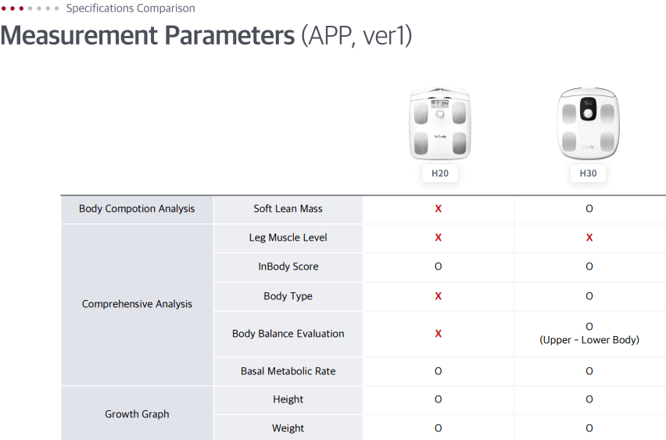Click the O mark for H30 Basal Metabolic Rate
The image size is (666, 440).
click(x=589, y=371)
